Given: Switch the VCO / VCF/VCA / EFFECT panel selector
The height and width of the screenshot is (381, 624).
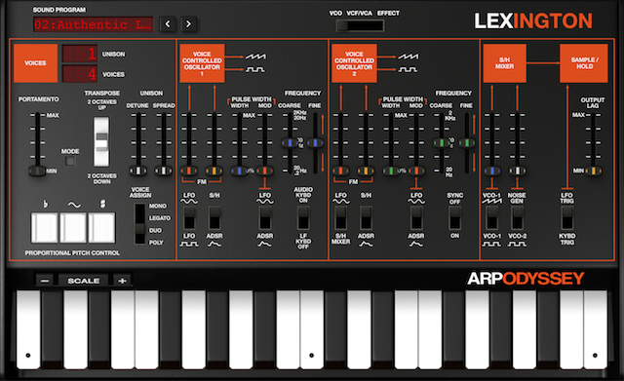Looking at the screenshot, I should click(x=360, y=26).
